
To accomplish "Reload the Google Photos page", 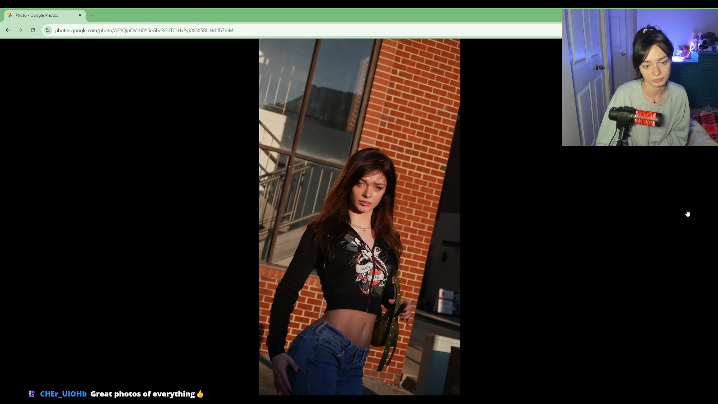I will pyautogui.click(x=33, y=30).
